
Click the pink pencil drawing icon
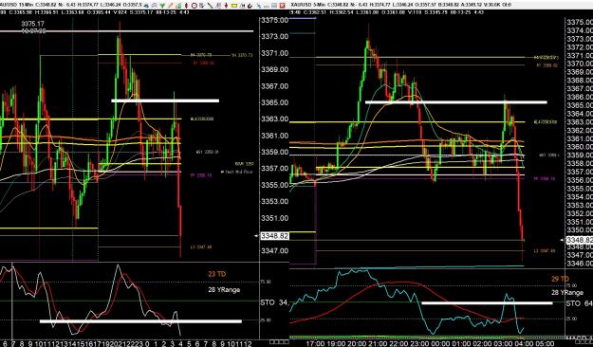click(171, 6)
